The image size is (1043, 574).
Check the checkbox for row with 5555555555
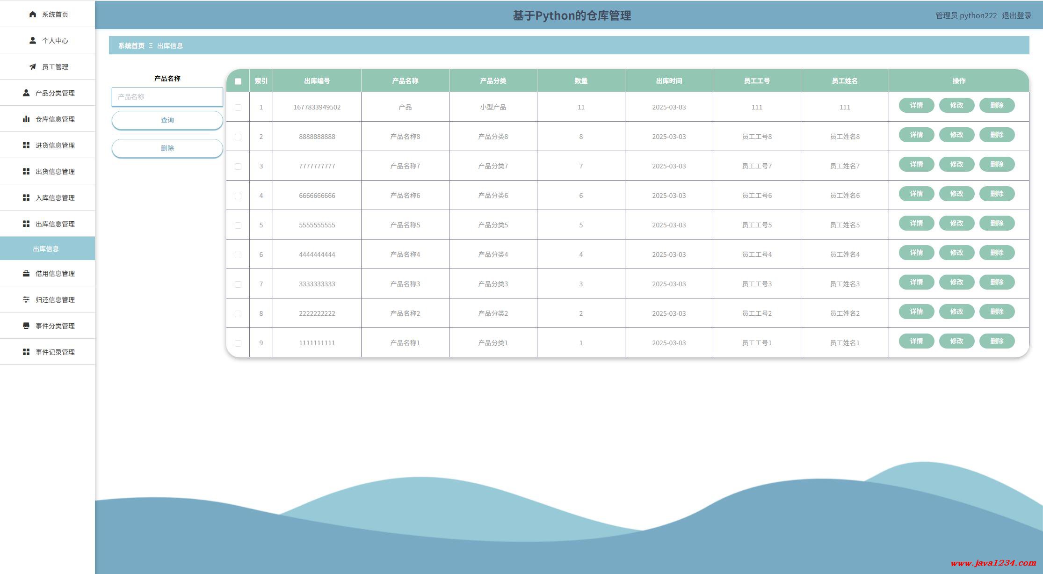click(x=238, y=225)
